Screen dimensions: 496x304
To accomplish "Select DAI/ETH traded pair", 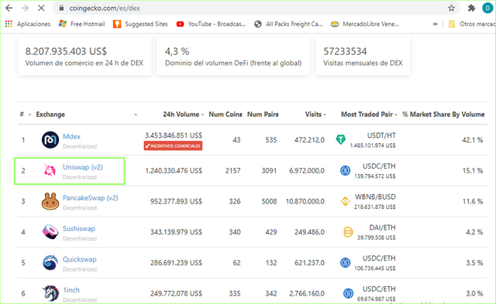I will pos(382,227).
